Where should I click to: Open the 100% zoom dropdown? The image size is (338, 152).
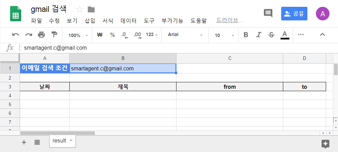[x=78, y=35]
